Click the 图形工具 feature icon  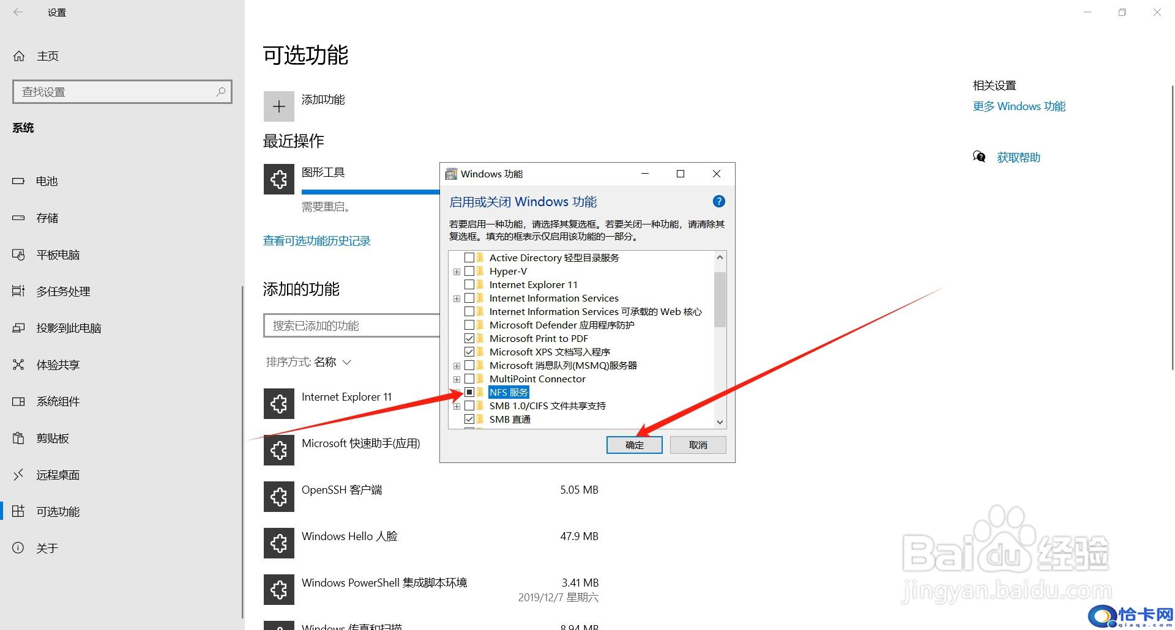click(x=279, y=179)
